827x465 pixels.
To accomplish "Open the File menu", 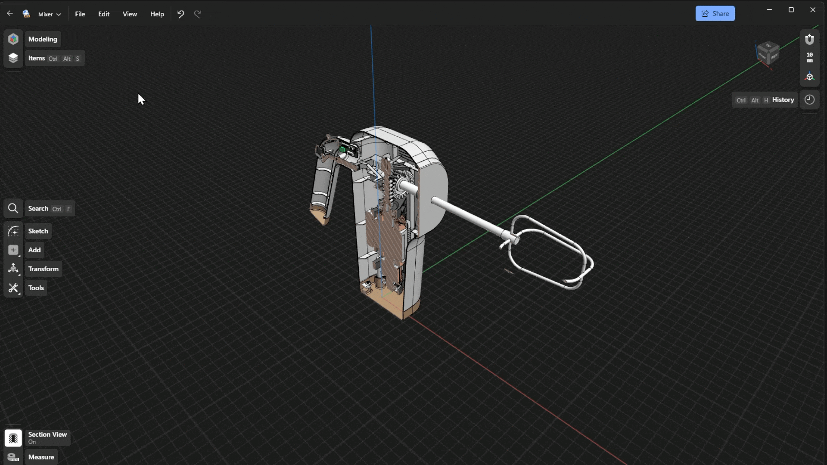I will click(x=80, y=14).
